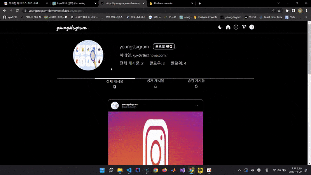The height and width of the screenshot is (175, 311).
Task: Open the velog bookmark
Action: (185, 17)
